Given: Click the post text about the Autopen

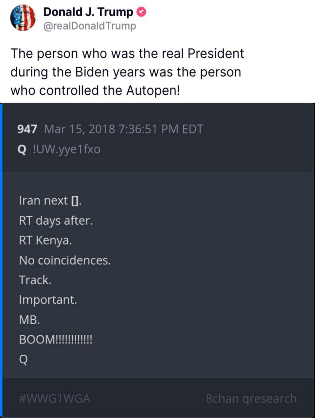Looking at the screenshot, I should click(x=127, y=72).
